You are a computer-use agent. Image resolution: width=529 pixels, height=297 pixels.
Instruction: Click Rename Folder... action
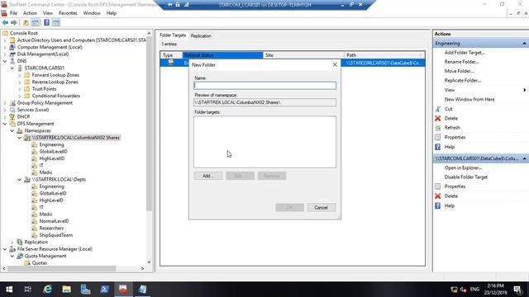click(462, 62)
